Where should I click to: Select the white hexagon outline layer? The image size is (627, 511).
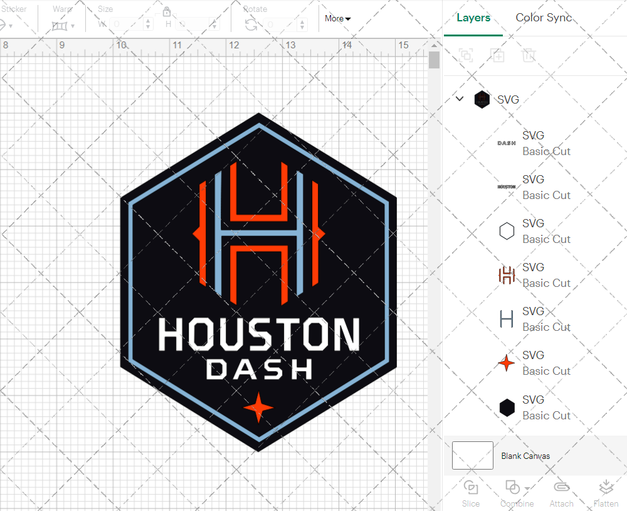(507, 231)
